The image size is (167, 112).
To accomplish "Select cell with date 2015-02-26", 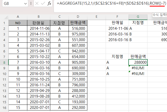I will pos(39,40).
